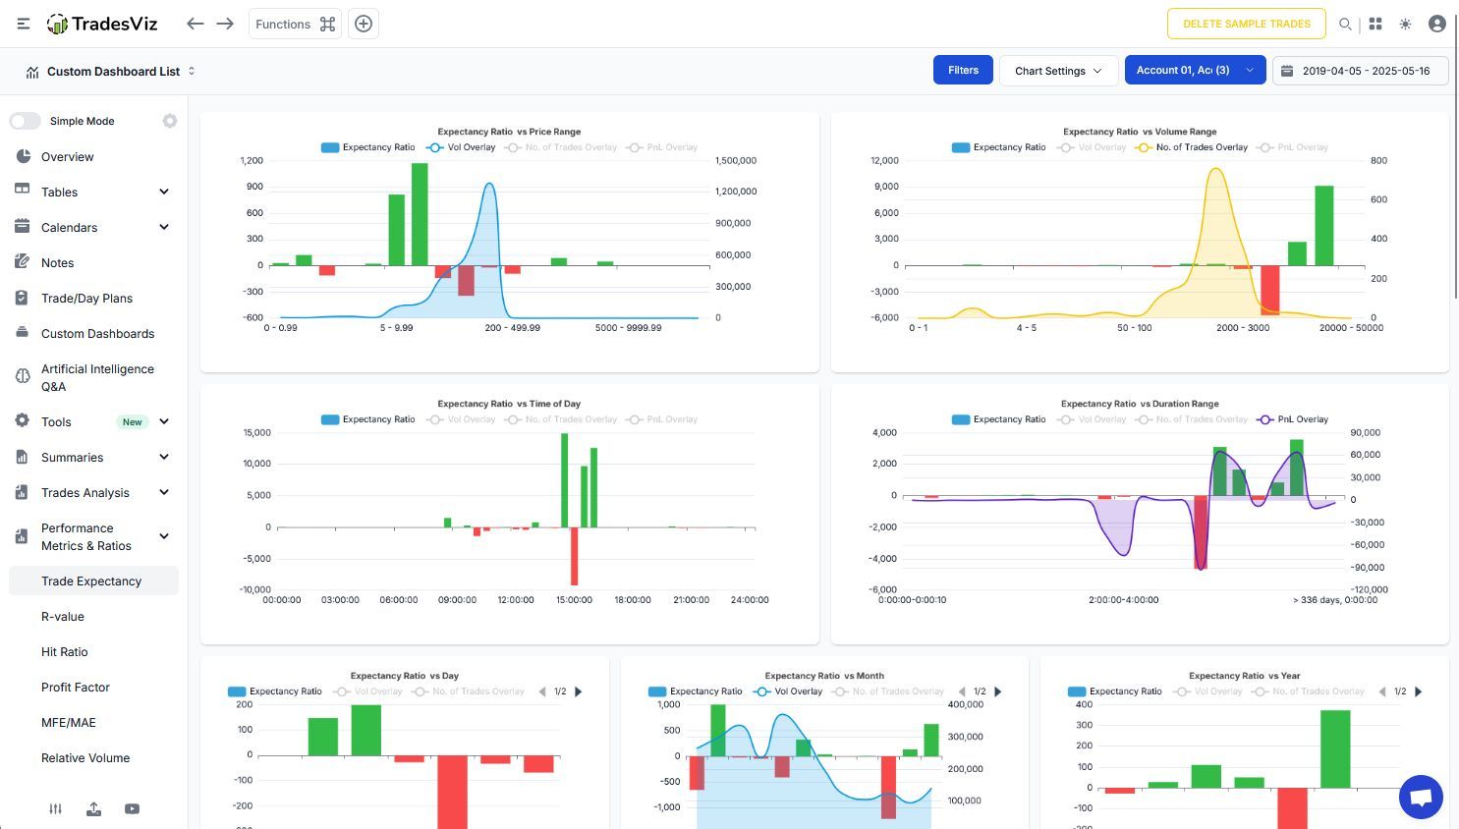
Task: Click the TradesViz logo
Action: tap(102, 24)
